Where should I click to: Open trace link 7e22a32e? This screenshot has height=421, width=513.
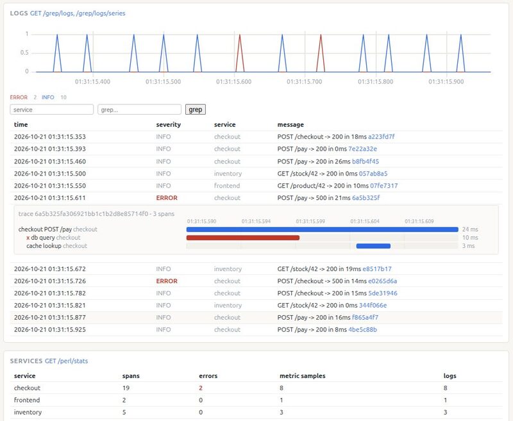(362, 149)
